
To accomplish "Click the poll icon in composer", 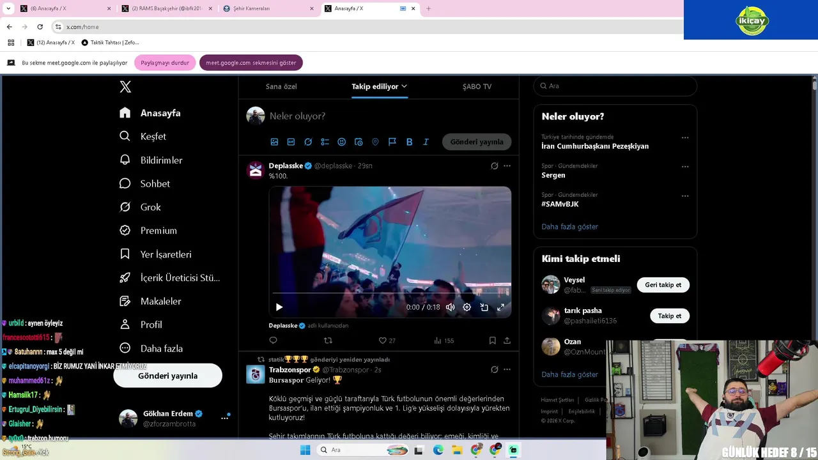I will pyautogui.click(x=325, y=142).
